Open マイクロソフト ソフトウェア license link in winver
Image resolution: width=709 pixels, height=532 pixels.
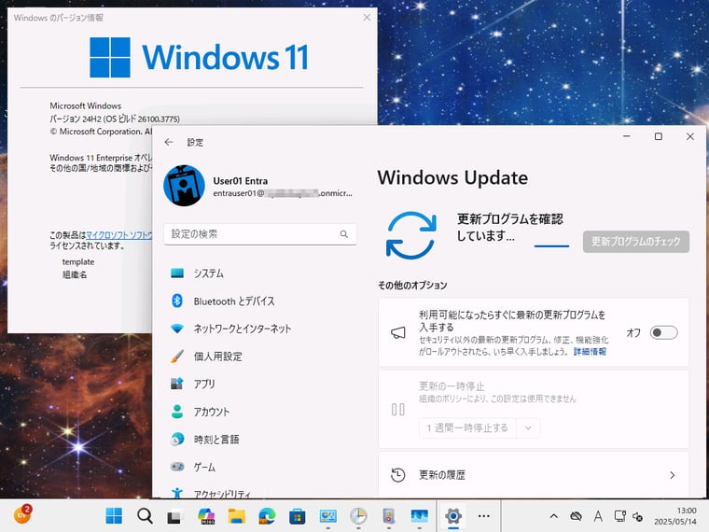118,235
